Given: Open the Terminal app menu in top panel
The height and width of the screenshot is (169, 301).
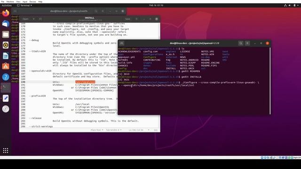Looking at the screenshot, I should (24, 5).
